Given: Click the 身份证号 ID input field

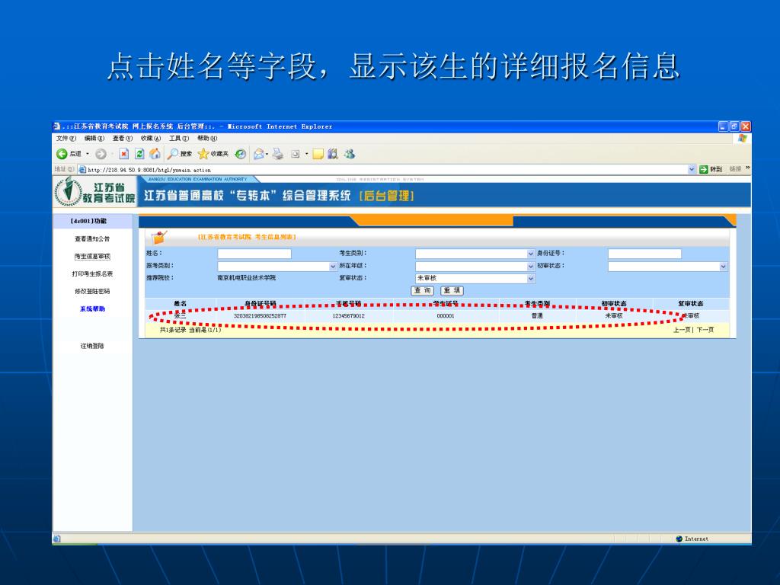Looking at the screenshot, I should [644, 254].
